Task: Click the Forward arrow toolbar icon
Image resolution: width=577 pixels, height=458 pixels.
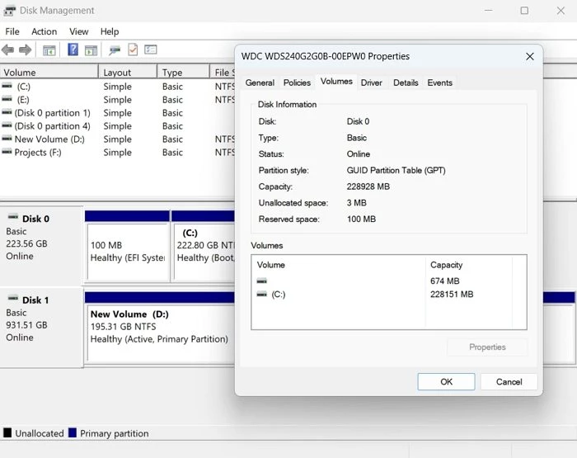Action: pos(25,50)
